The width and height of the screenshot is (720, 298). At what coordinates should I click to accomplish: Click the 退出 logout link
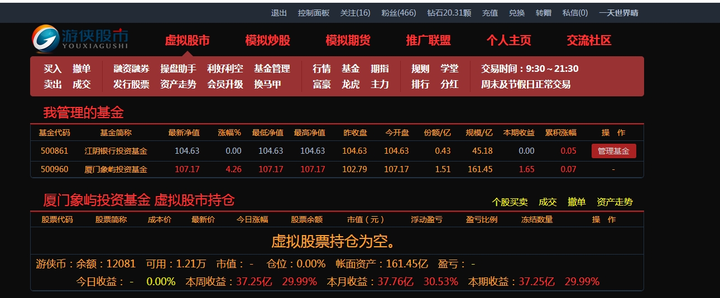(x=279, y=13)
